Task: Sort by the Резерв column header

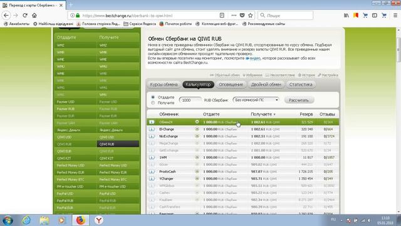Action: pyautogui.click(x=306, y=114)
